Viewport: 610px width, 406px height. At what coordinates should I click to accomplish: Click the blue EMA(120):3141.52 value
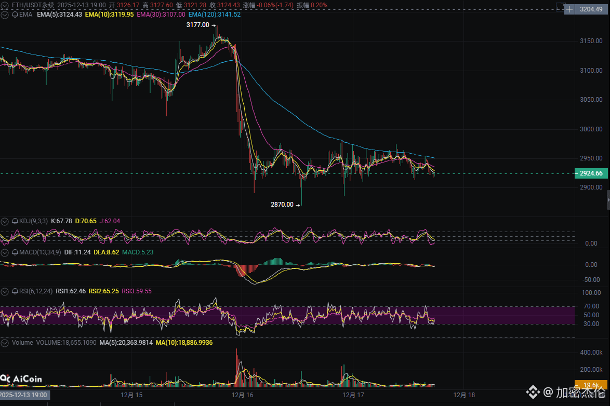tap(215, 15)
